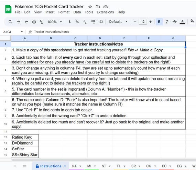Toggle strikethrough formatting button
Image resolution: width=196 pixels, height=170 pixels.
click(x=174, y=22)
